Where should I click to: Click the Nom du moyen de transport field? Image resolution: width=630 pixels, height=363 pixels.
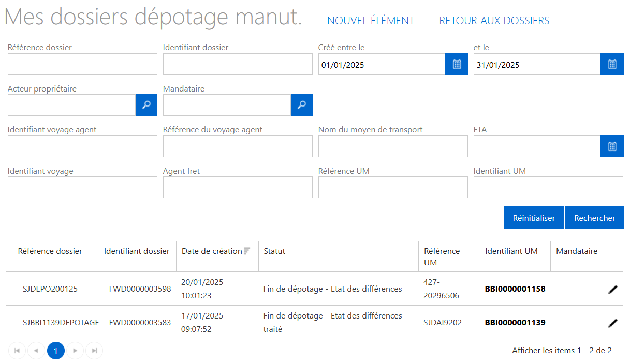pyautogui.click(x=393, y=146)
